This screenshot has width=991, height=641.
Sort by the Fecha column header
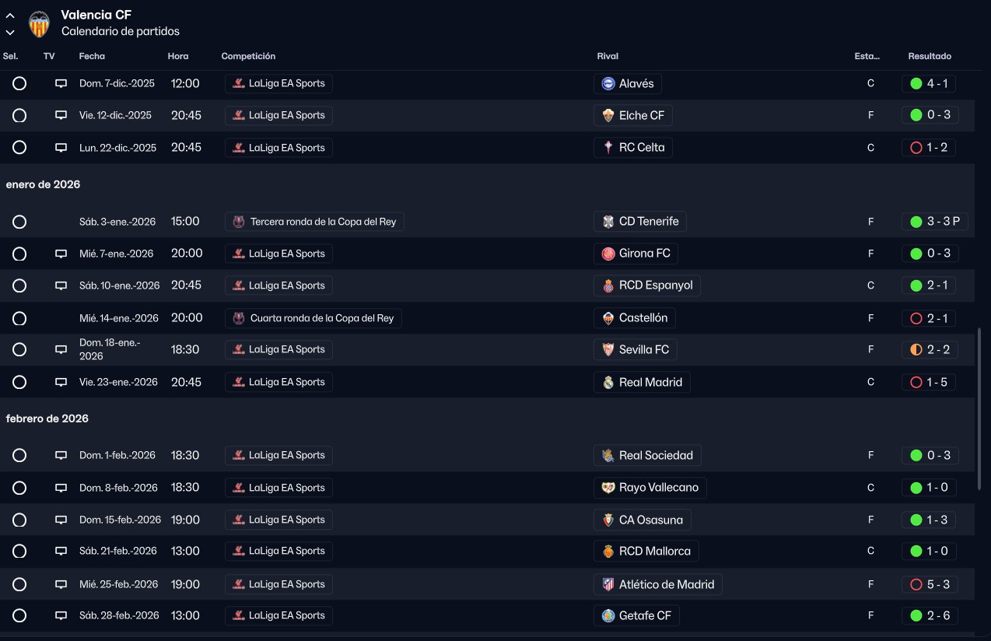92,56
